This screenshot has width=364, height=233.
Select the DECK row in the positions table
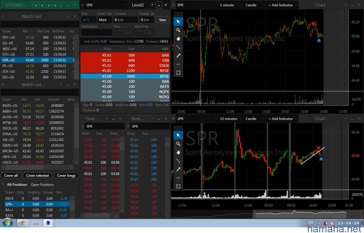point(37,199)
